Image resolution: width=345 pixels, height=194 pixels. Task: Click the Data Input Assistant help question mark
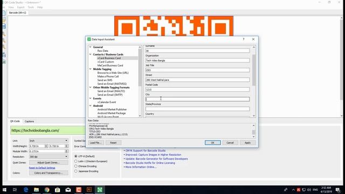[244, 39]
